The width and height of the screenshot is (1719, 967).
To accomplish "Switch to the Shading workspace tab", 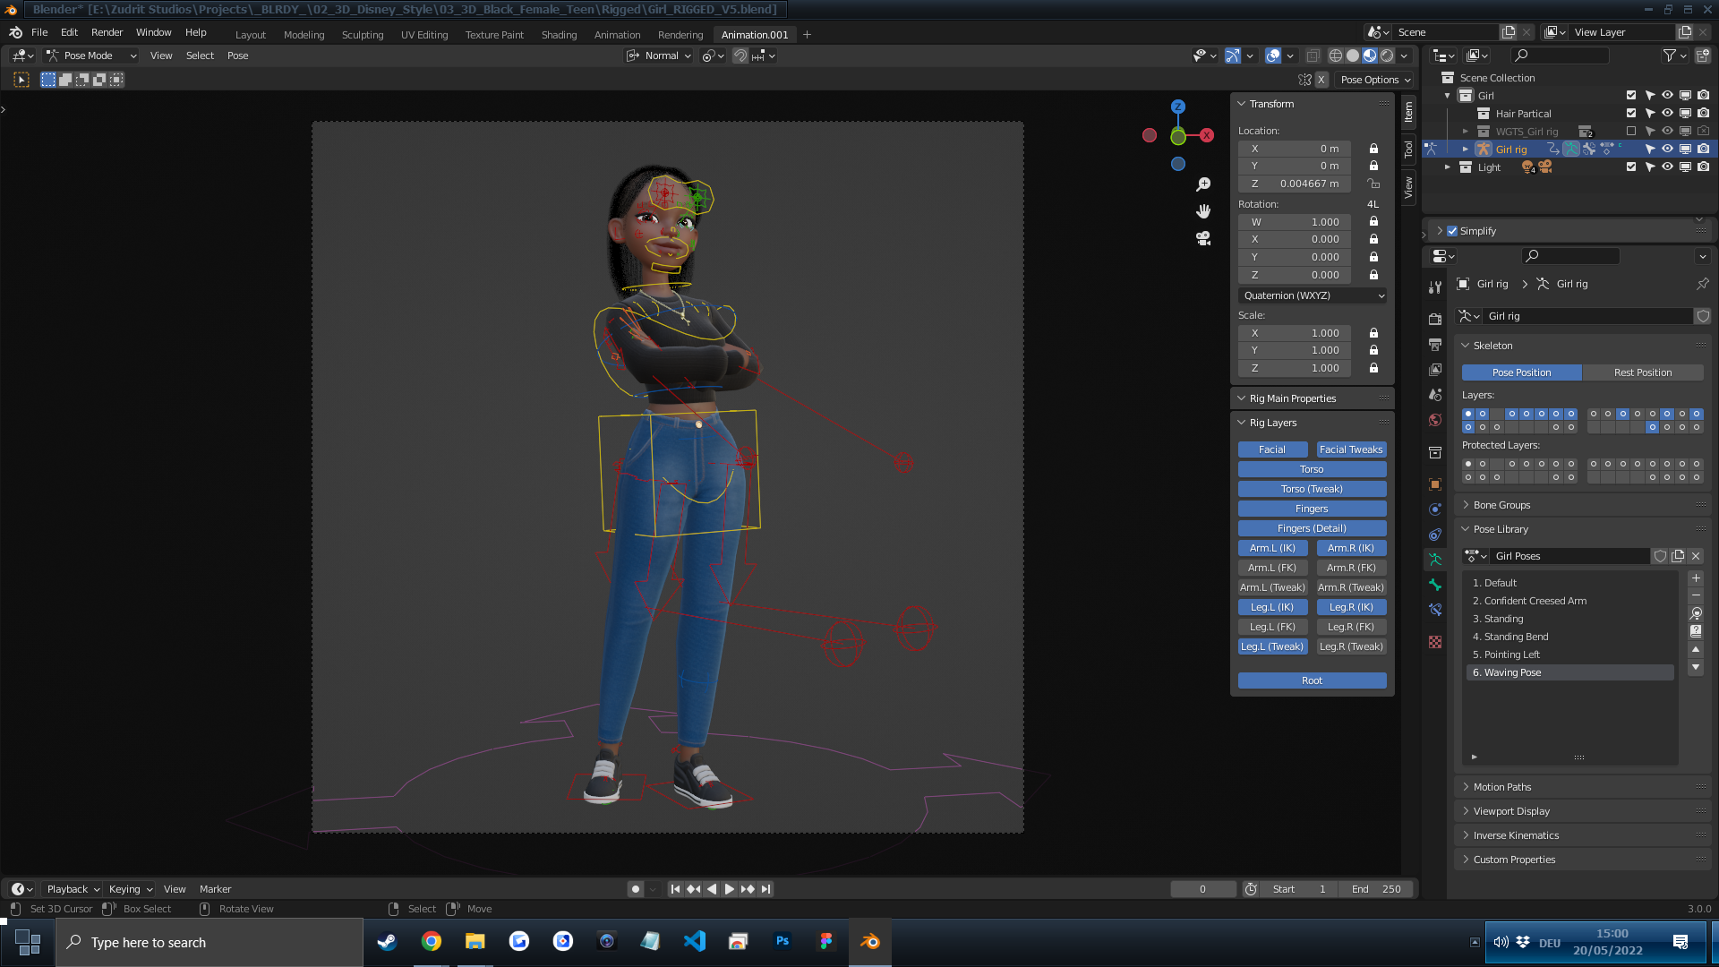I will pyautogui.click(x=559, y=35).
